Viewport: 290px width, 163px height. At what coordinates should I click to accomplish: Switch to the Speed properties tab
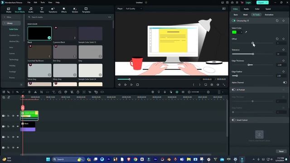click(x=268, y=9)
